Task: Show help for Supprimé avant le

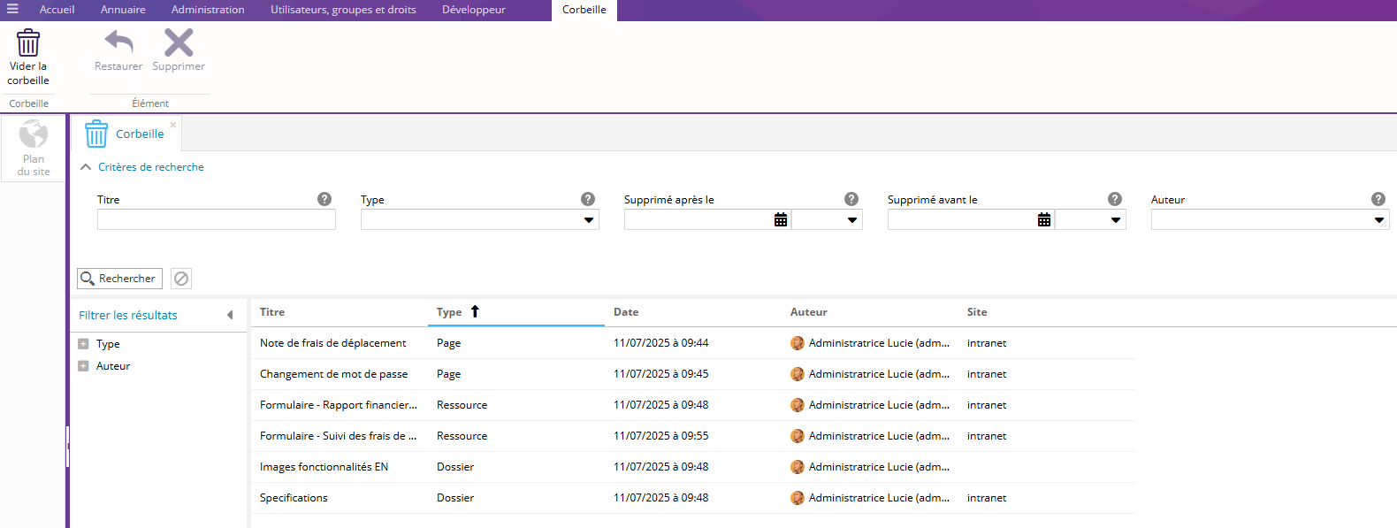Action: 1115,199
